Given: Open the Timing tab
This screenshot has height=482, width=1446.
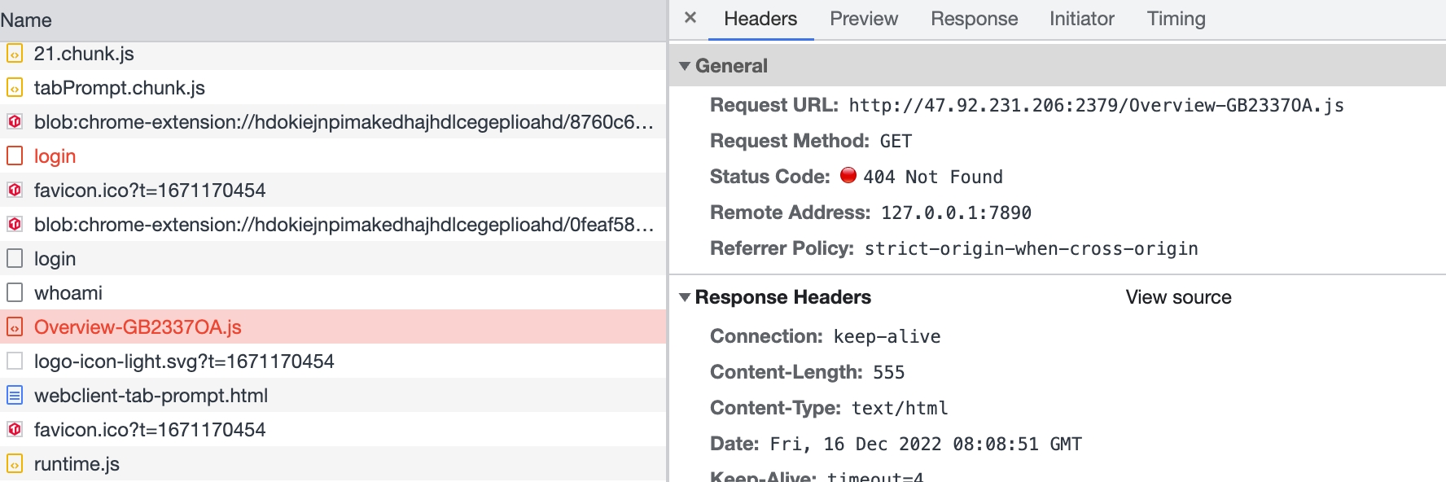Looking at the screenshot, I should pyautogui.click(x=1176, y=19).
